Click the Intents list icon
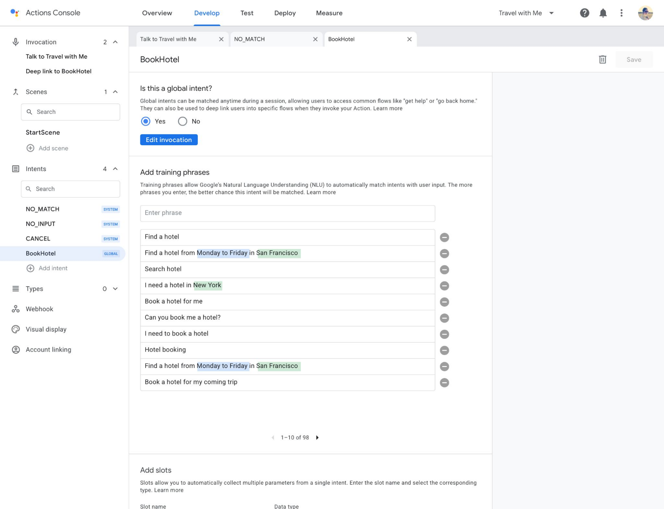The image size is (664, 509). pyautogui.click(x=15, y=169)
